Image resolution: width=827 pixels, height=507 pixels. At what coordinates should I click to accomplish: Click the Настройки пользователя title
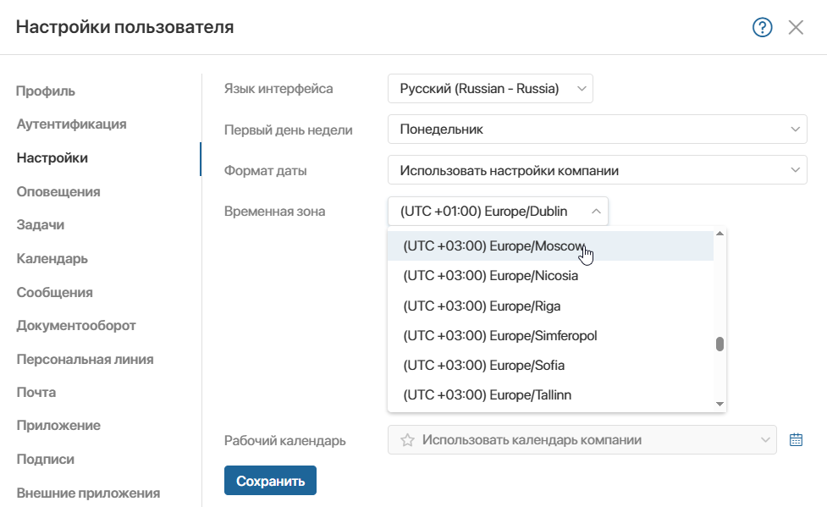click(x=124, y=27)
